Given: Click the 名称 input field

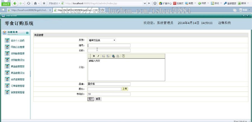Looking at the screenshot, I should 109,50.
